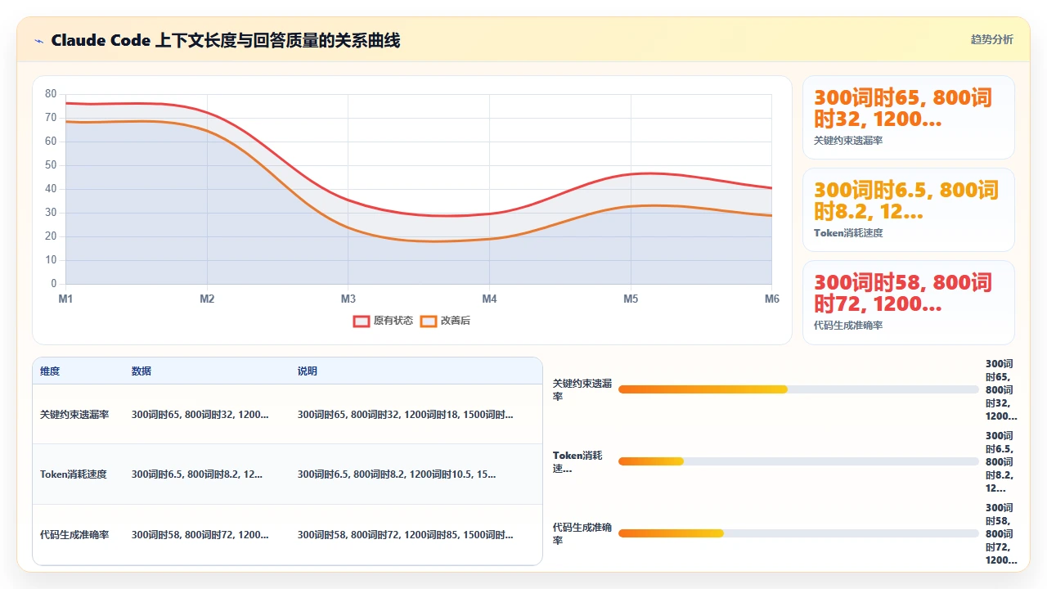Viewport: 1047px width, 589px height.
Task: Click the pulse icon beside the dashboard title
Action: (x=39, y=40)
